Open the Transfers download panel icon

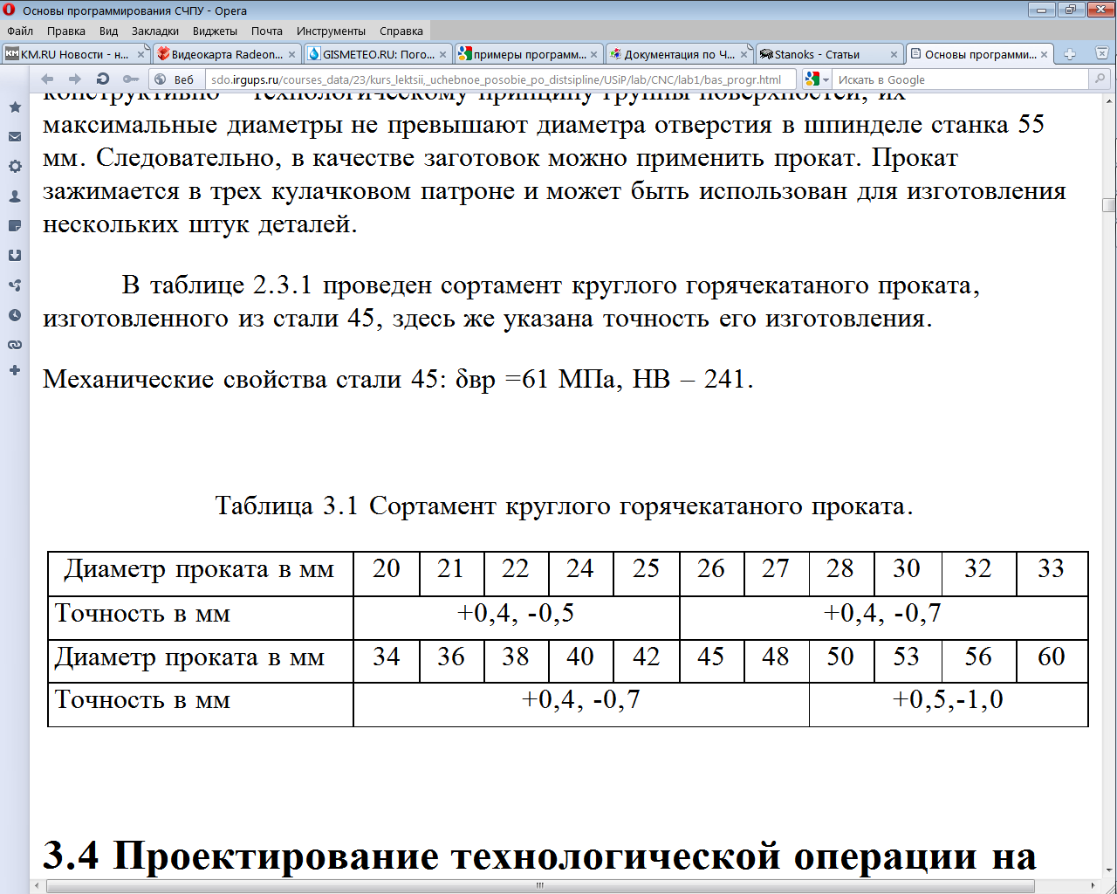15,255
